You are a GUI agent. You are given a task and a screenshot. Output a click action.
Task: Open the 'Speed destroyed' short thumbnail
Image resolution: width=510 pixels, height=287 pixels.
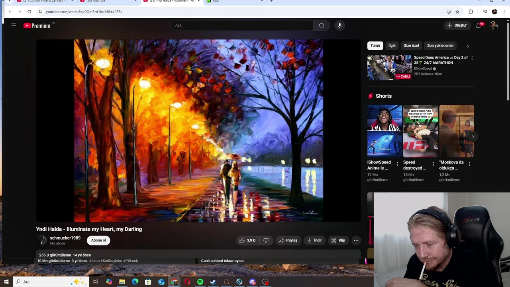(421, 131)
